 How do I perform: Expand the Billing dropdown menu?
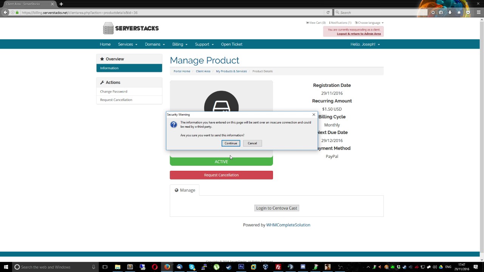[180, 44]
